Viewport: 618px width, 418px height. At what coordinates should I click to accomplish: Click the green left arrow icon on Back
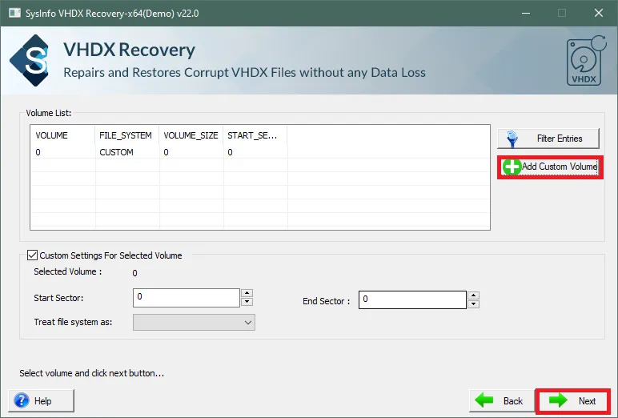(484, 400)
